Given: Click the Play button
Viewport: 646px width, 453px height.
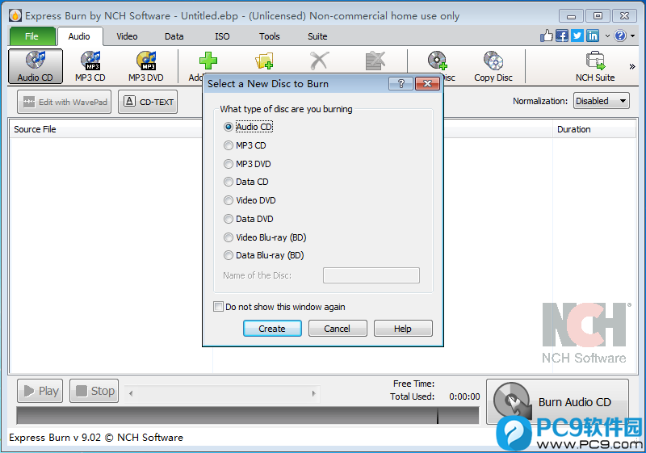Looking at the screenshot, I should coord(40,391).
